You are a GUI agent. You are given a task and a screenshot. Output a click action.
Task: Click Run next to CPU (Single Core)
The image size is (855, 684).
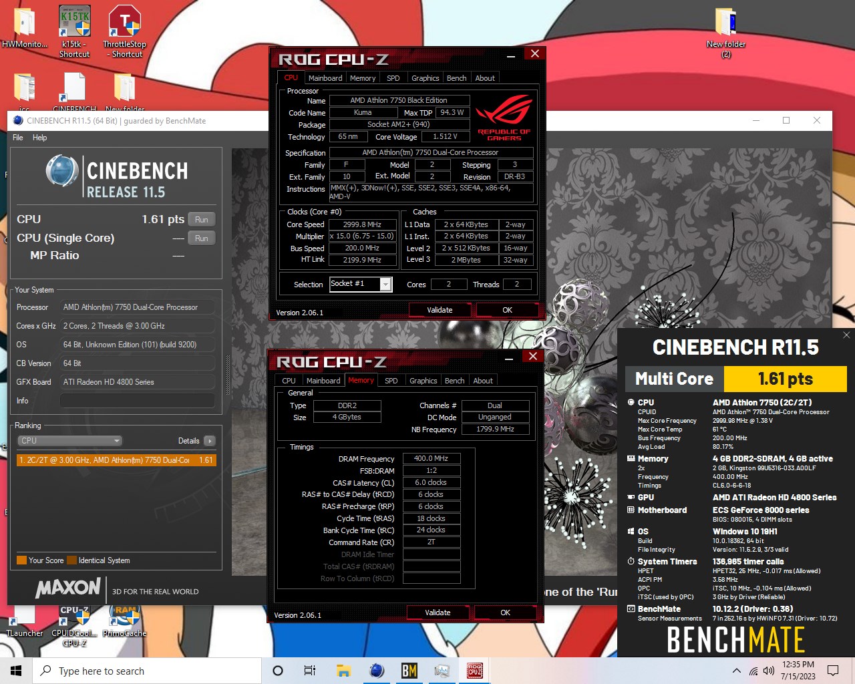(x=202, y=238)
